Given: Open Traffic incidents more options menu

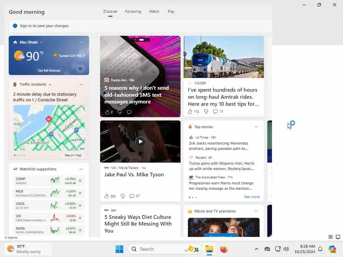Looking at the screenshot, I should 81,84.
